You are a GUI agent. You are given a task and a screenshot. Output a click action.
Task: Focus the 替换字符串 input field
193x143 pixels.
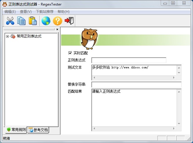coord(136,85)
